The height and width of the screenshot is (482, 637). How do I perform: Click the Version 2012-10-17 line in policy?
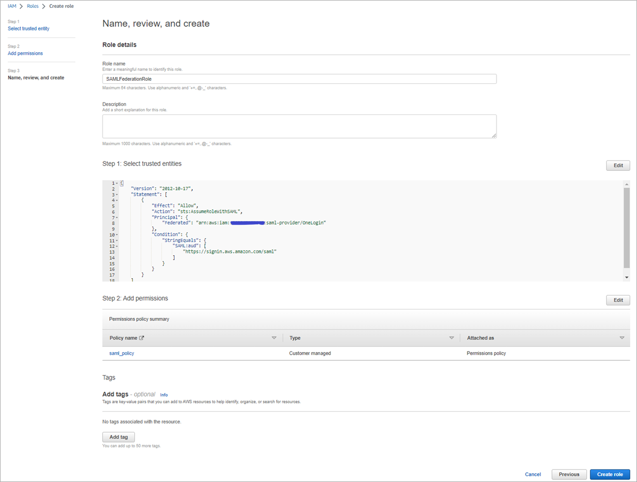[162, 189]
